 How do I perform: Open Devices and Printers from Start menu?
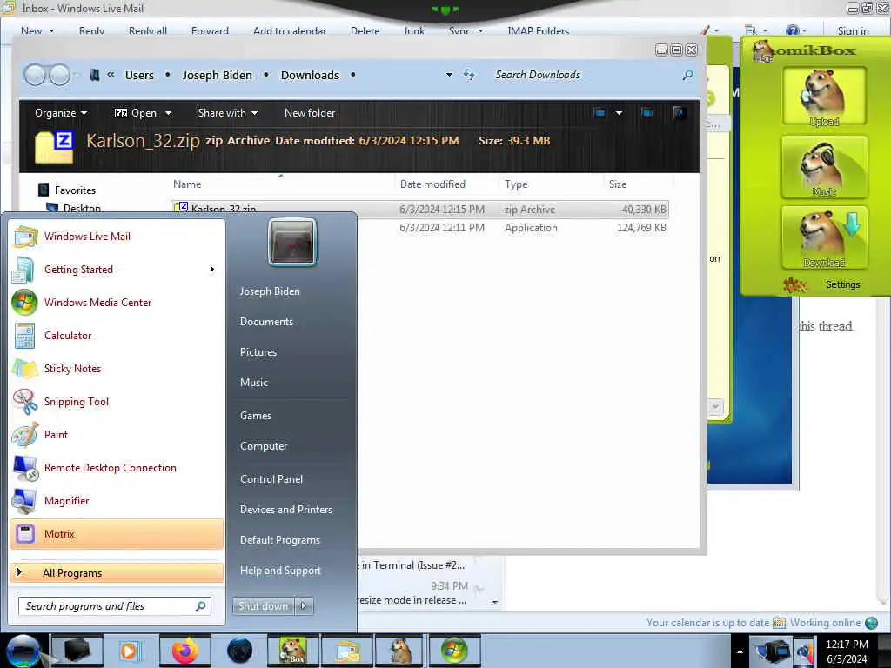click(285, 510)
